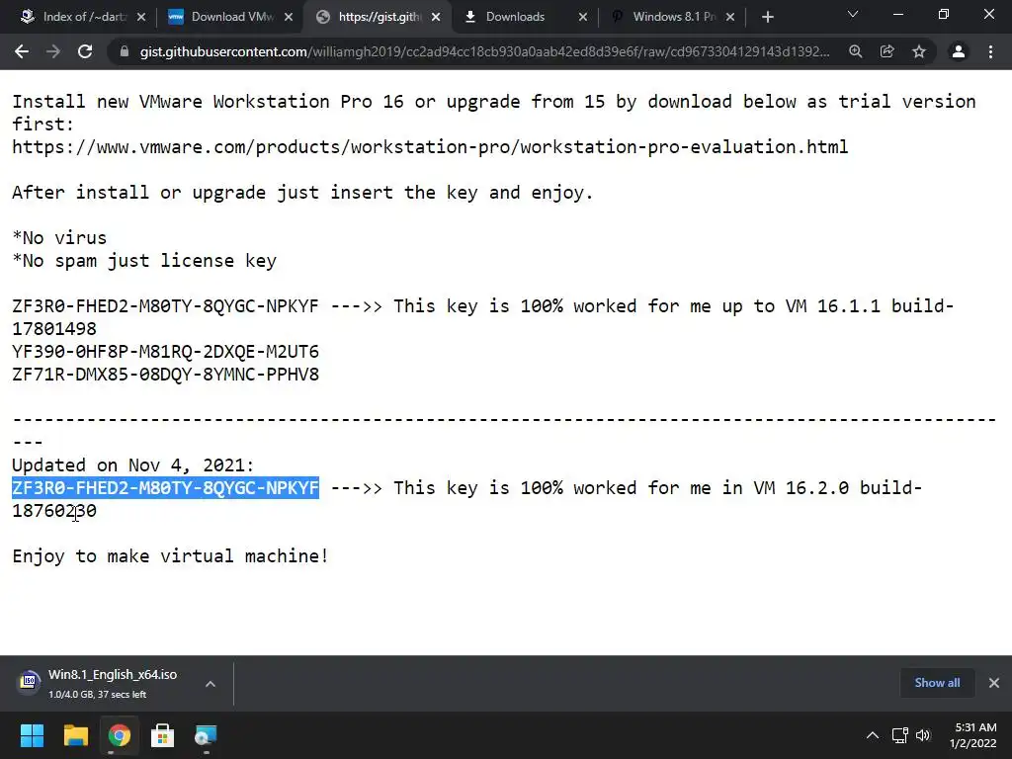
Task: Click Show all downloads
Action: coord(937,683)
